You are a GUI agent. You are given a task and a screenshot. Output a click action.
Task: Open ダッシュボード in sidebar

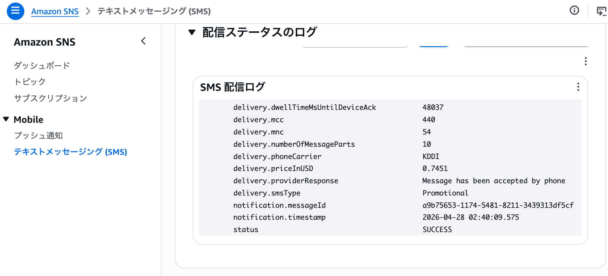pos(42,66)
